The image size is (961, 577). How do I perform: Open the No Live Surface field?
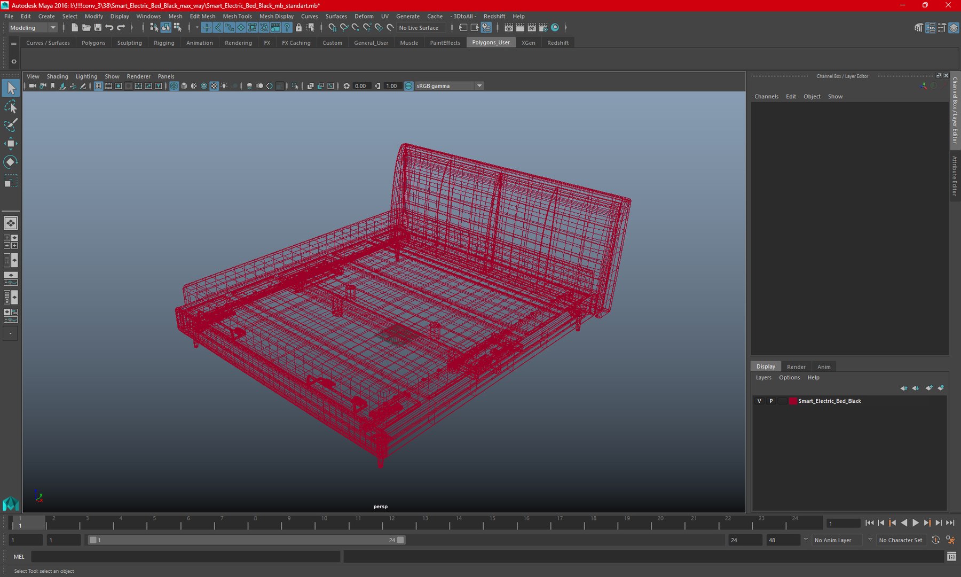pyautogui.click(x=421, y=28)
